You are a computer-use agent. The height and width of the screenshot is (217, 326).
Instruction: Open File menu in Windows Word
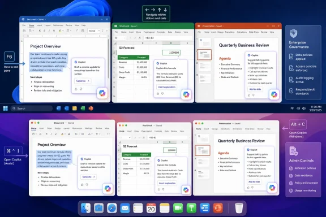[x=24, y=25]
